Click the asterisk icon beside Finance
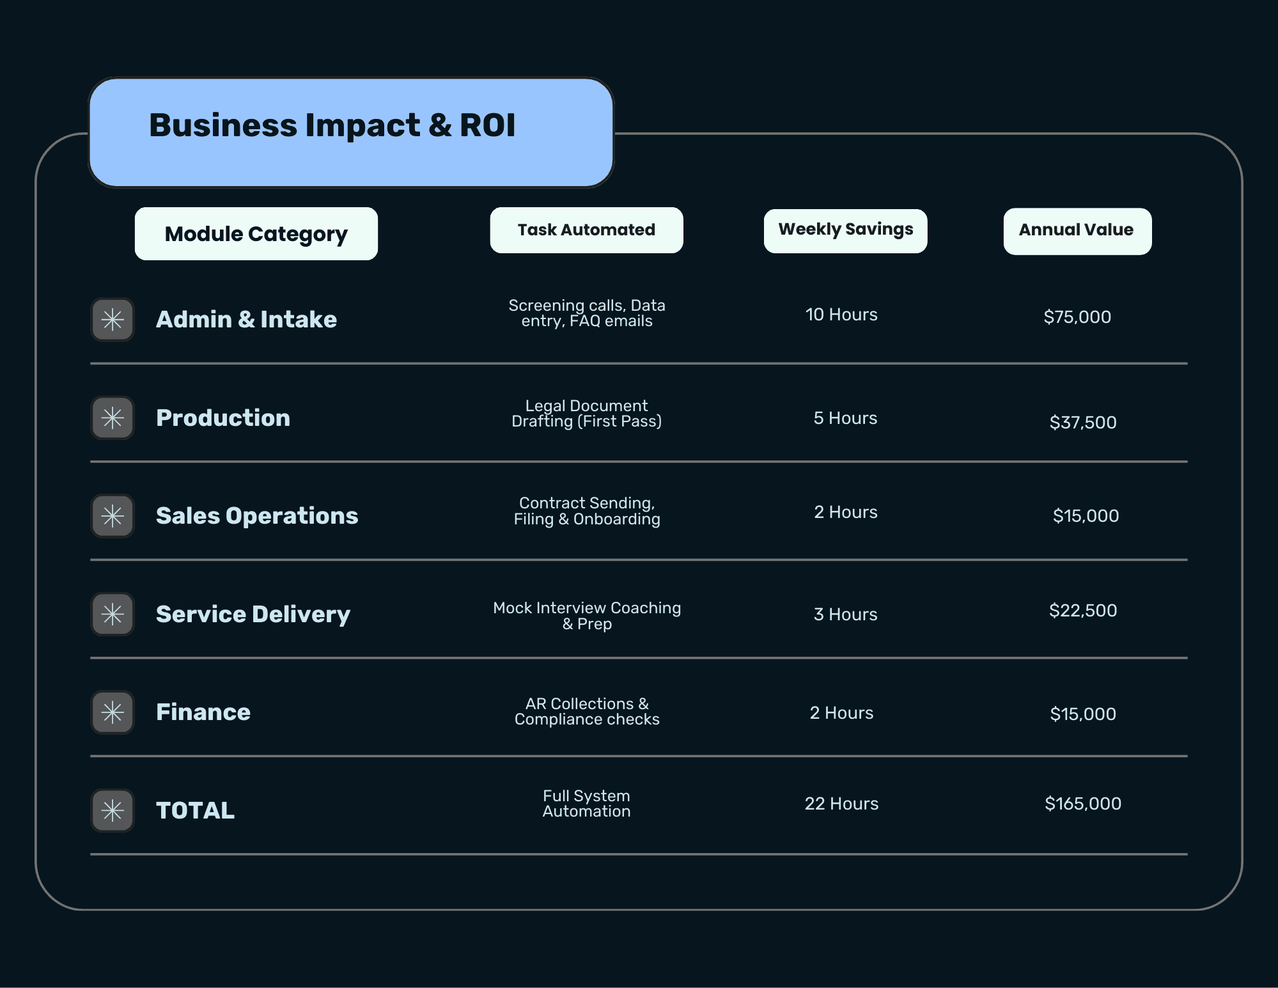 click(x=113, y=712)
